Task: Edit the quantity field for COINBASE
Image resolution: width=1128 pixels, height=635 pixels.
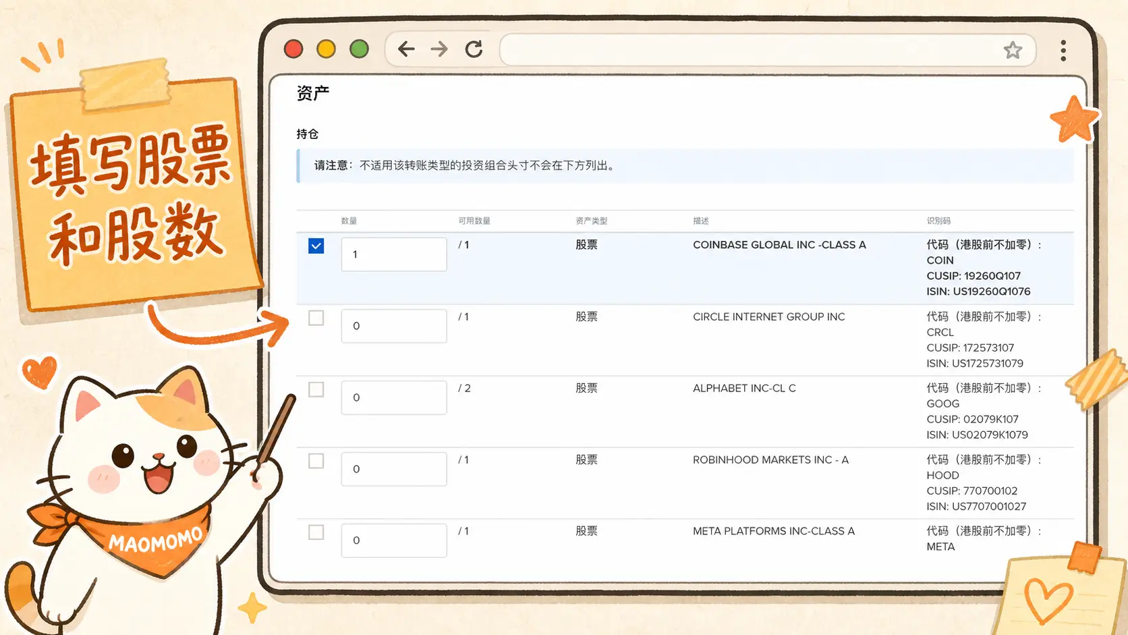Action: [x=394, y=254]
